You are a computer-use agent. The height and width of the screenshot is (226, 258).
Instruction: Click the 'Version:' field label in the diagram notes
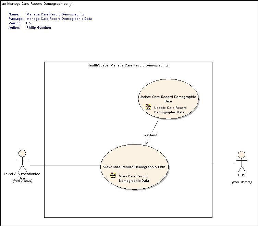point(15,23)
